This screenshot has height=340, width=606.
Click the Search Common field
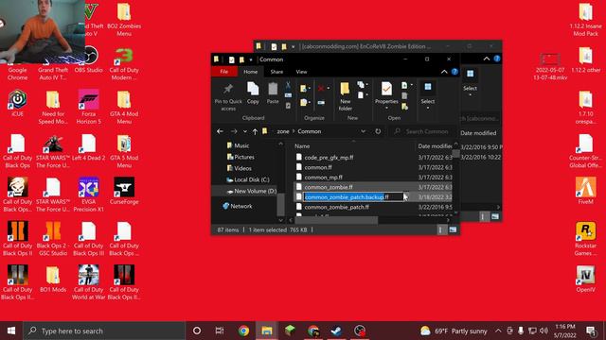(423, 131)
